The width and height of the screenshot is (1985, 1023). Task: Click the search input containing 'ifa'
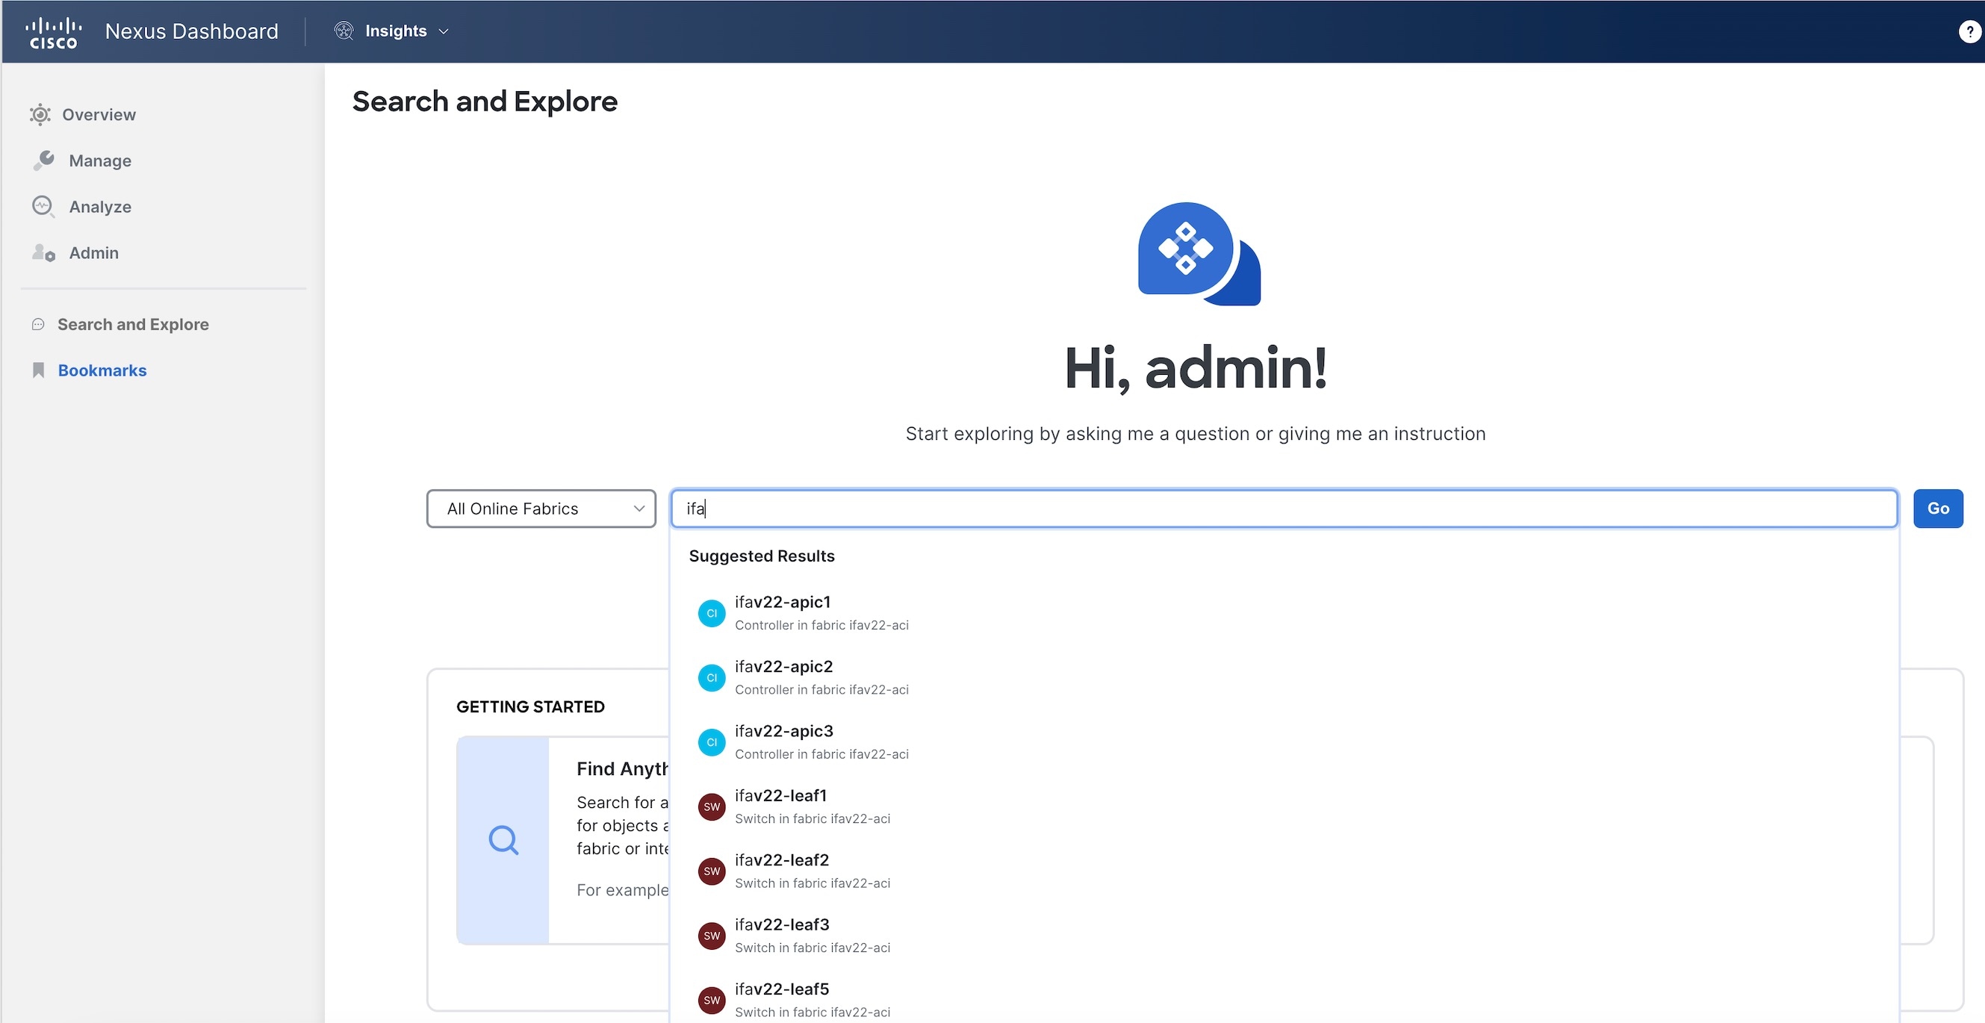pyautogui.click(x=1284, y=509)
